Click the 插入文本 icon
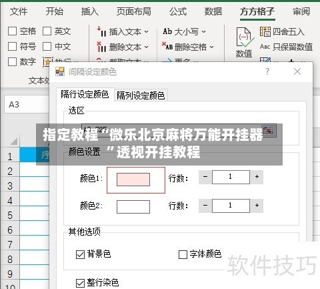The height and width of the screenshot is (289, 320). coord(101,31)
